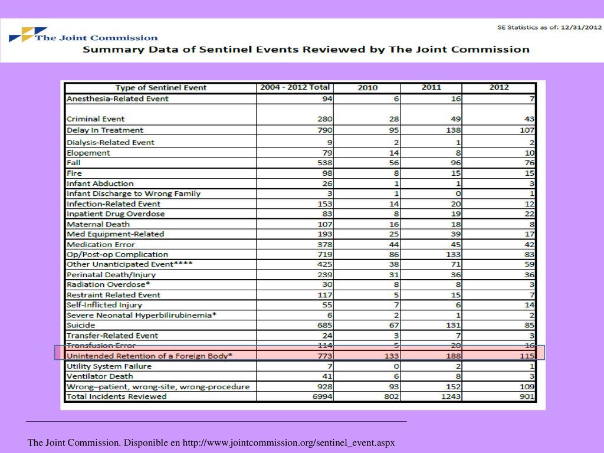Click 790 in Delay In Treatment row
Viewport: 604px width, 453px height.
[325, 130]
